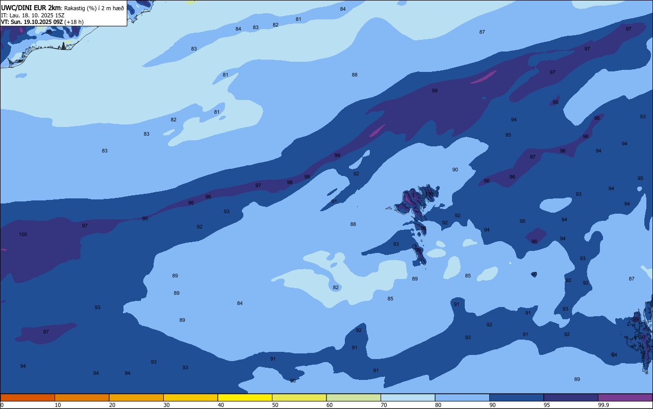This screenshot has width=653, height=409.
Task: Click the 10–20 orange legend swatch
Action: [x=82, y=397]
